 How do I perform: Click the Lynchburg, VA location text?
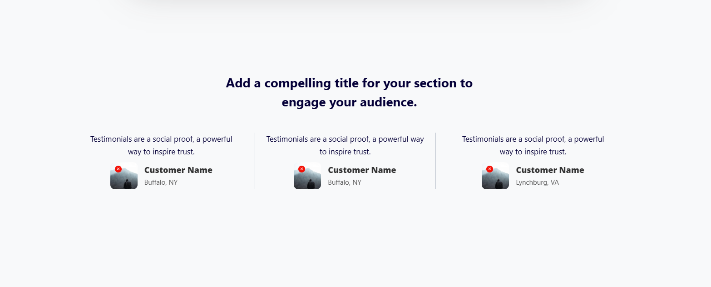(x=538, y=182)
